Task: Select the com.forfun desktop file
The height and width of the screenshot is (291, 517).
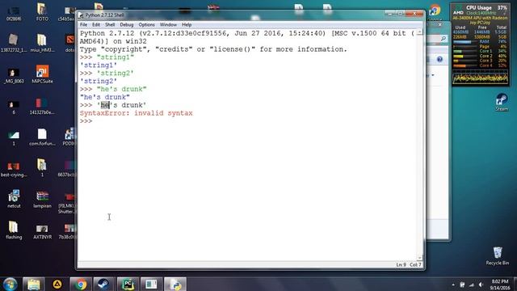Action: tap(42, 137)
